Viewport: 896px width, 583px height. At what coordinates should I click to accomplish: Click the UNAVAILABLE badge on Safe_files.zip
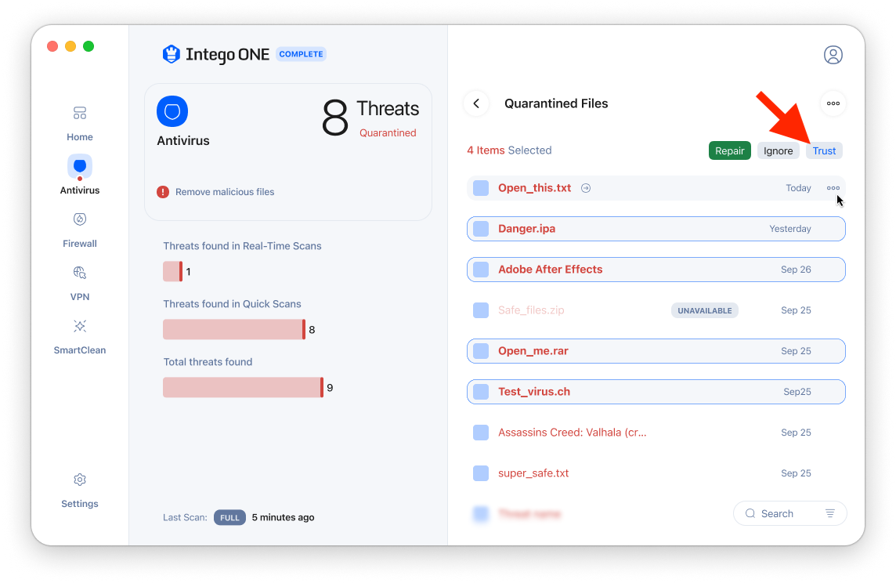pyautogui.click(x=705, y=310)
